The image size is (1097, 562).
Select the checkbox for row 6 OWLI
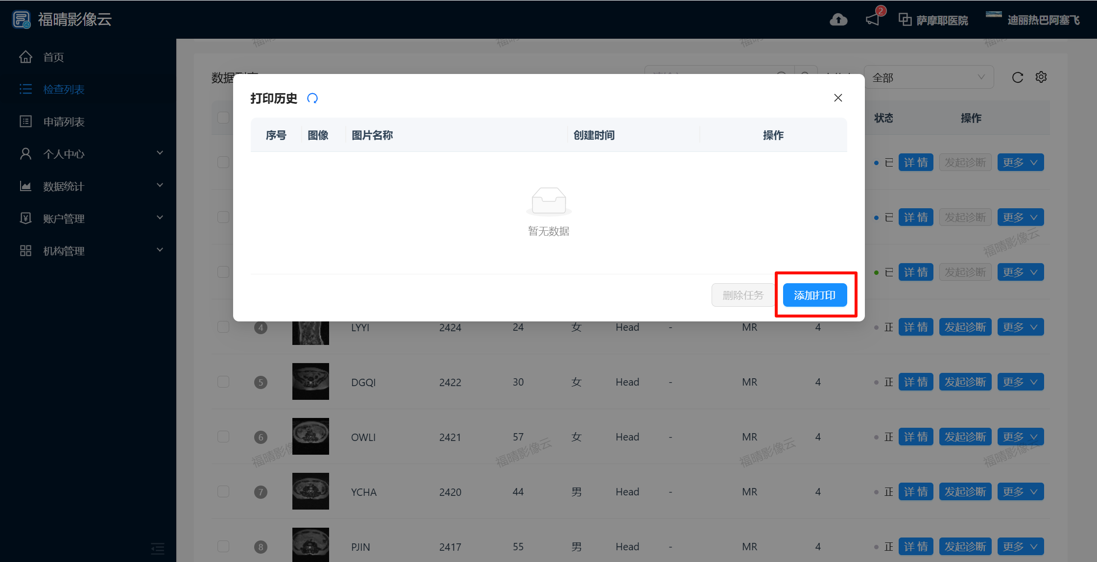coord(223,437)
